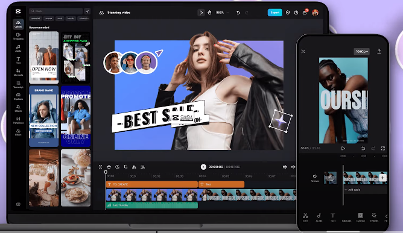The height and width of the screenshot is (233, 403).
Task: Select the Elements sidebar icon
Action: 18,72
